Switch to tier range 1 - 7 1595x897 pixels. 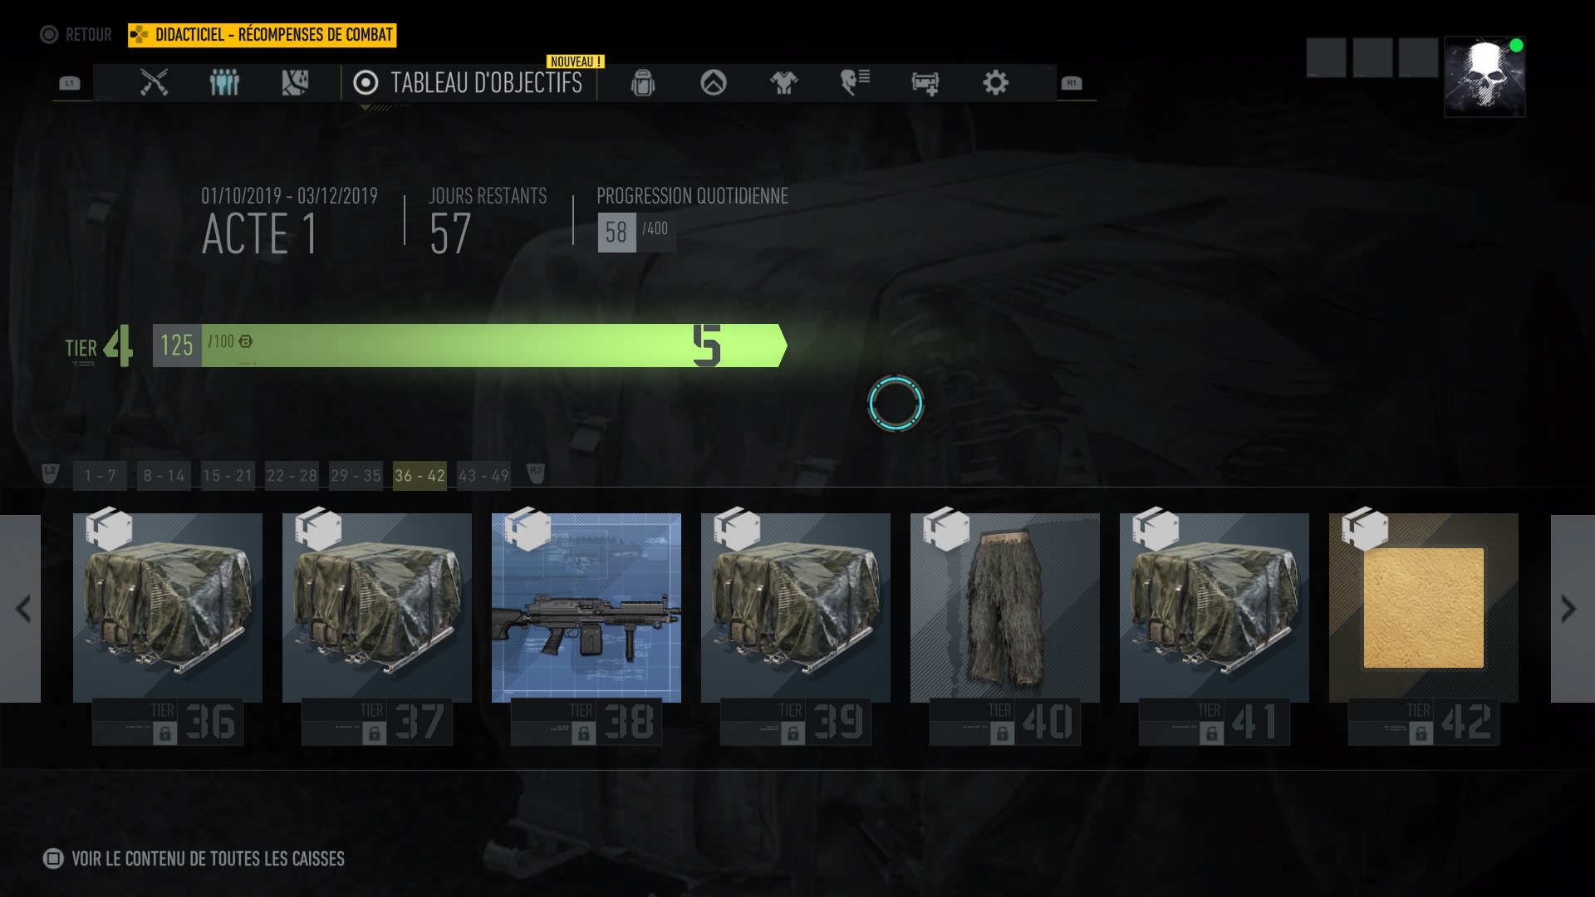100,476
